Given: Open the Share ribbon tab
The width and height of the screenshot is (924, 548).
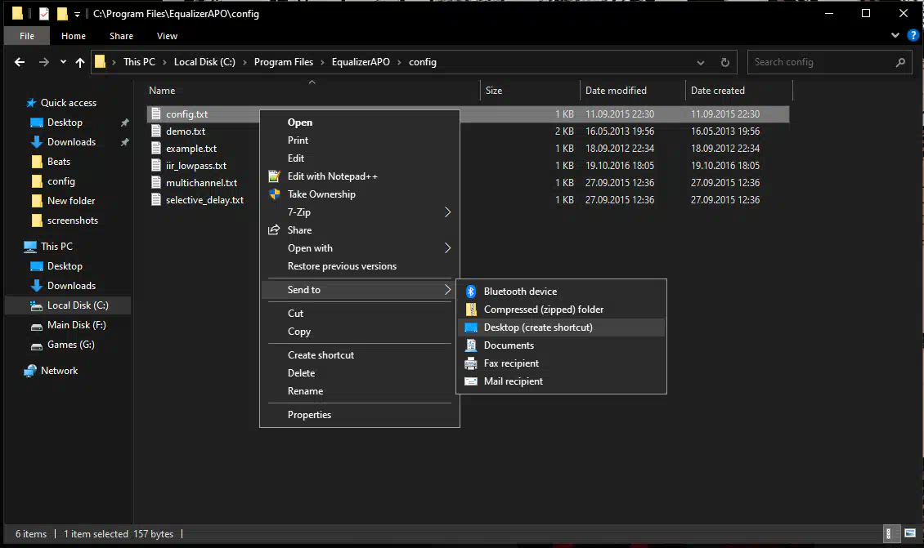Looking at the screenshot, I should pos(121,36).
